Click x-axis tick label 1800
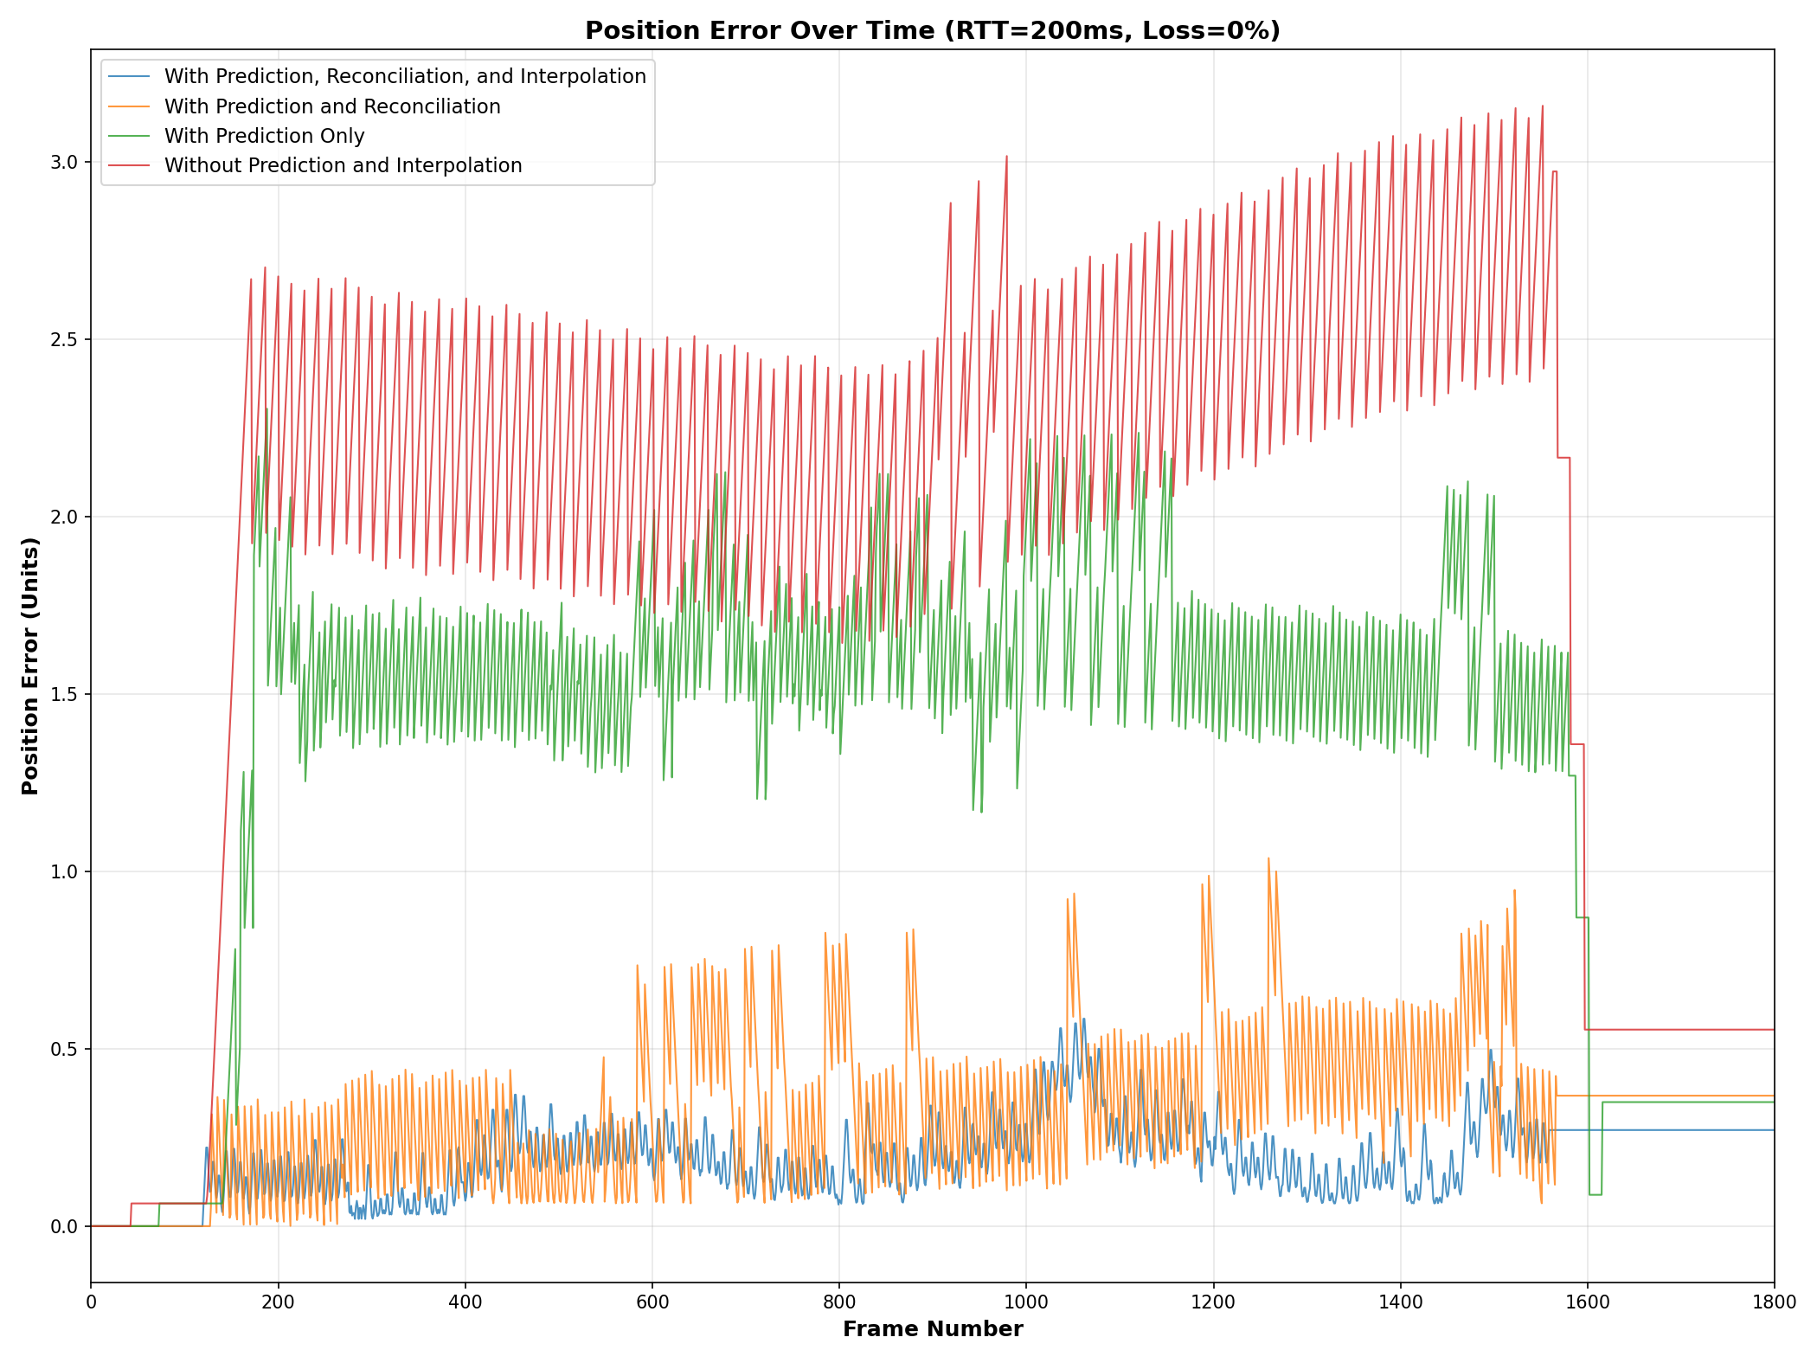 tap(1774, 1301)
